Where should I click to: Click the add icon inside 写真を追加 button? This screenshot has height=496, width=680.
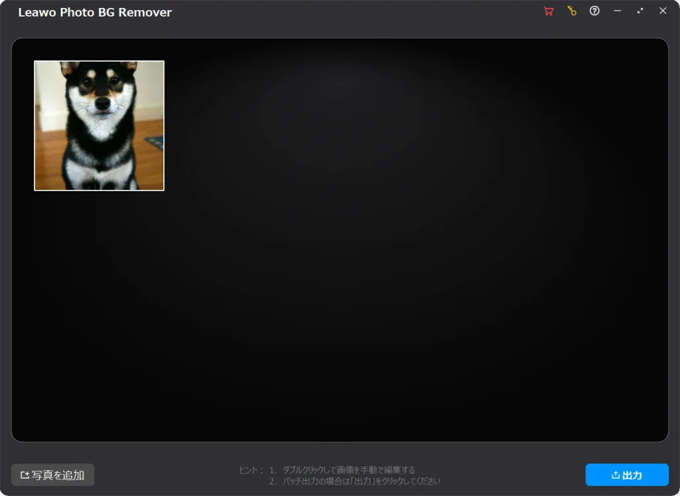pos(25,475)
